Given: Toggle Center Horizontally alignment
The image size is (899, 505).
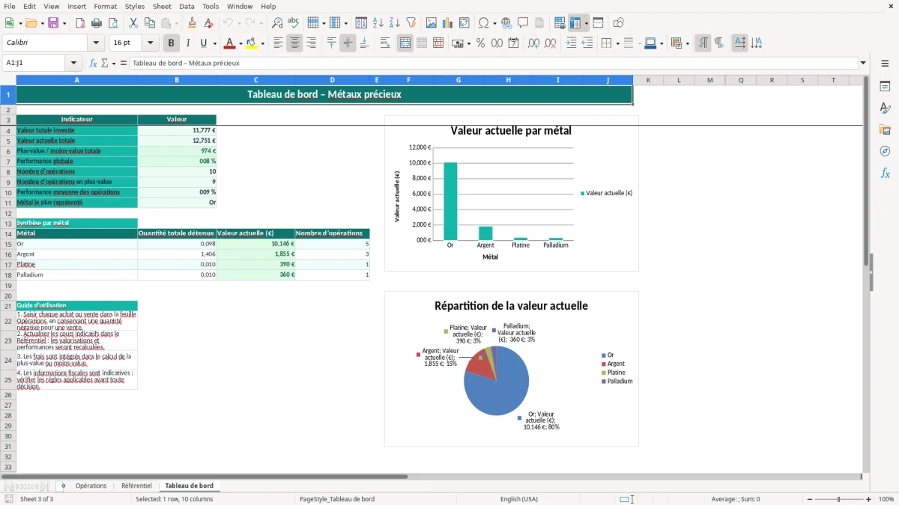Looking at the screenshot, I should (x=294, y=43).
